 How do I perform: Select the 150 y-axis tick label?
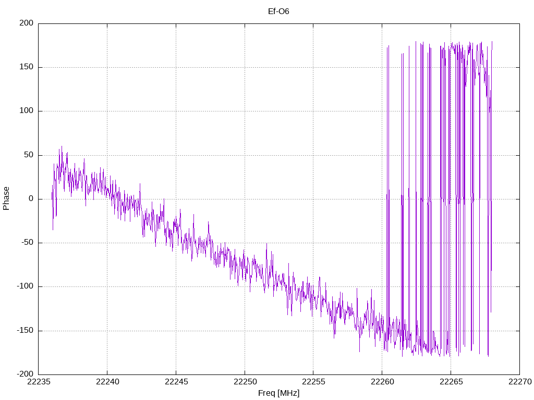tap(27, 67)
